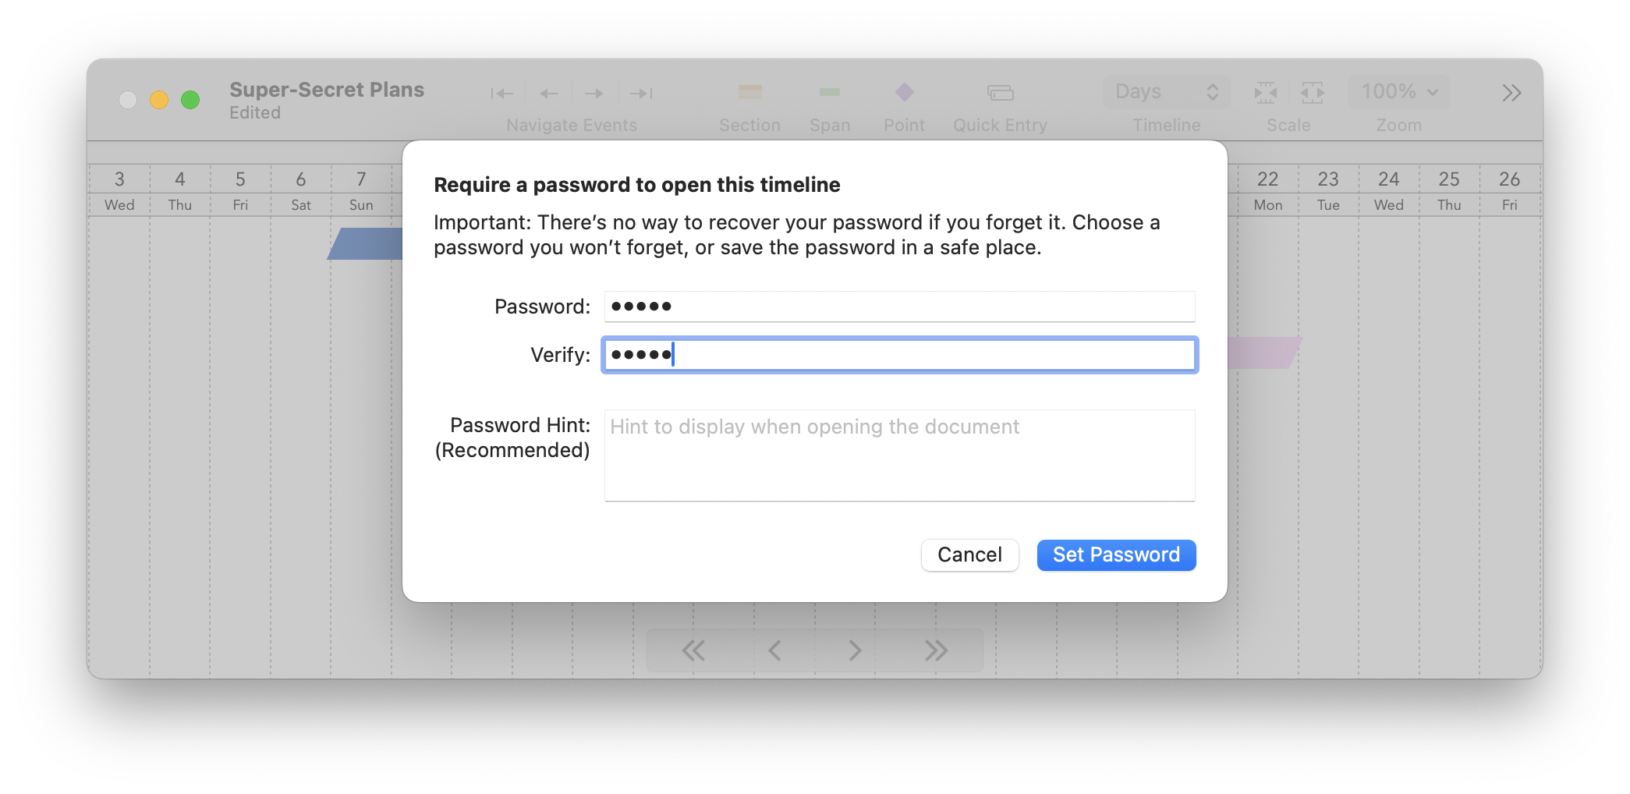
Task: Click the previous event arrow
Action: pos(549,93)
